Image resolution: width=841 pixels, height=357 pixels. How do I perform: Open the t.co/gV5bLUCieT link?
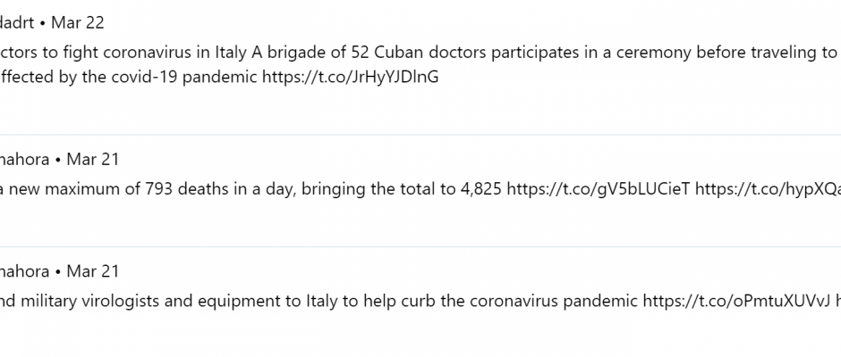(x=599, y=188)
